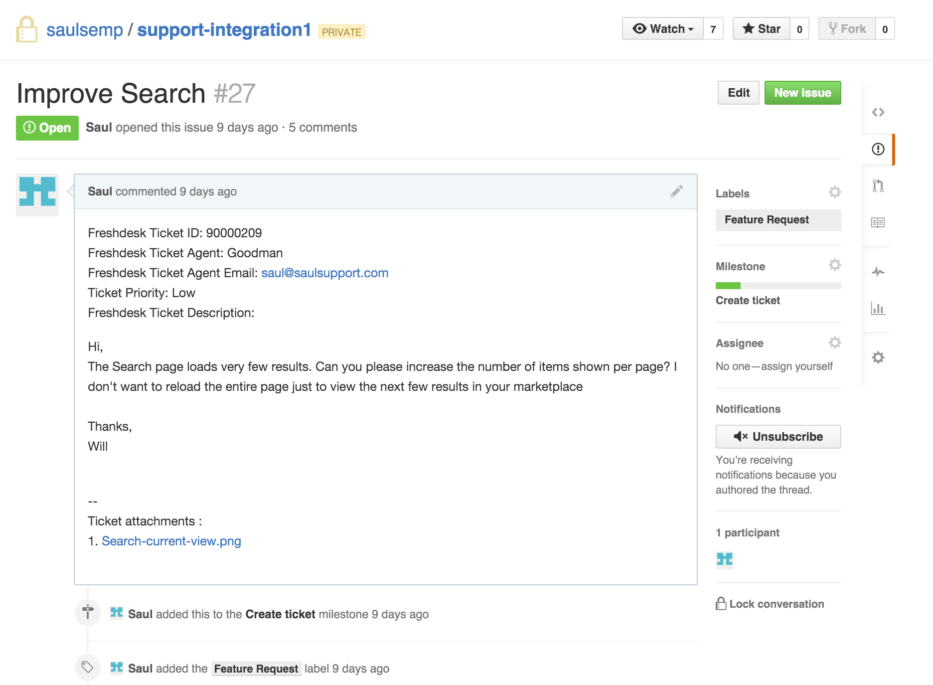Click the '1 participant' heading

pos(748,532)
